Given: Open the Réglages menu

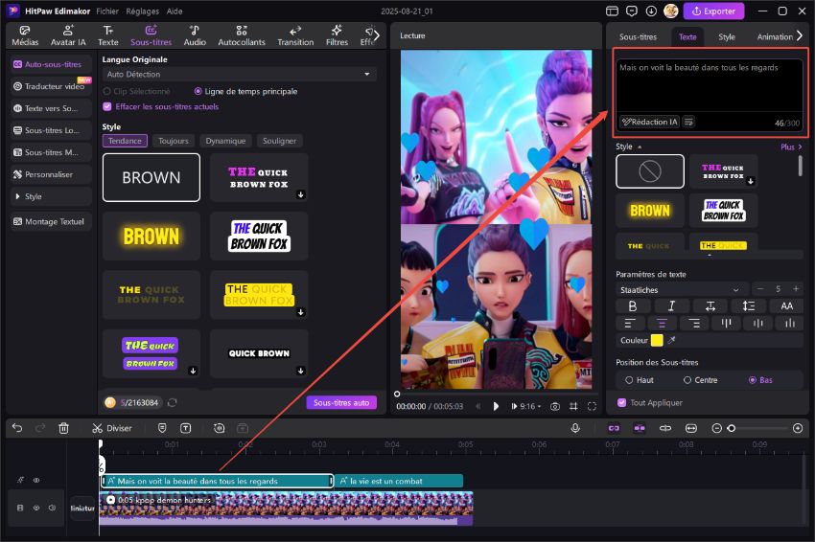Looking at the screenshot, I should [143, 11].
